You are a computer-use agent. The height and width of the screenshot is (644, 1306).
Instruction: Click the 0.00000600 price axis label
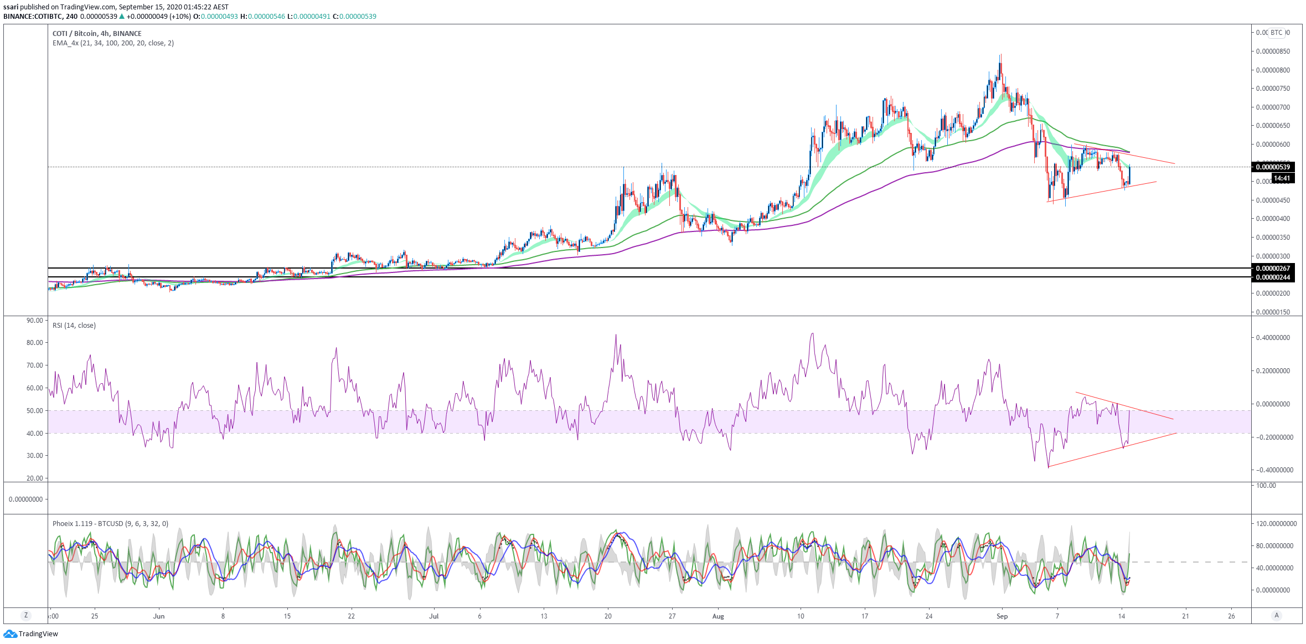1273,144
